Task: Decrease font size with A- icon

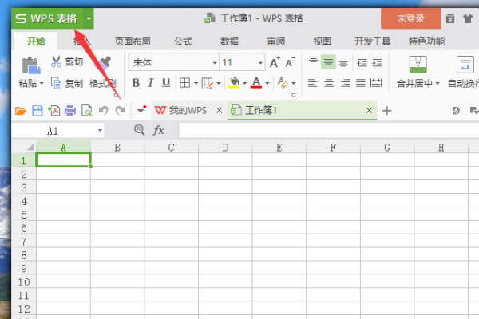Action: [x=290, y=62]
